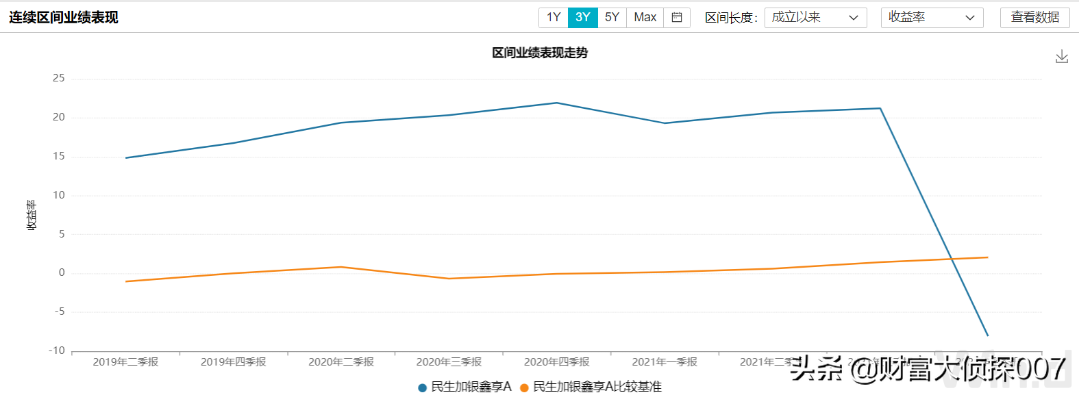Click the calendar date-range icon
Viewport: 1079px width, 395px height.
677,18
